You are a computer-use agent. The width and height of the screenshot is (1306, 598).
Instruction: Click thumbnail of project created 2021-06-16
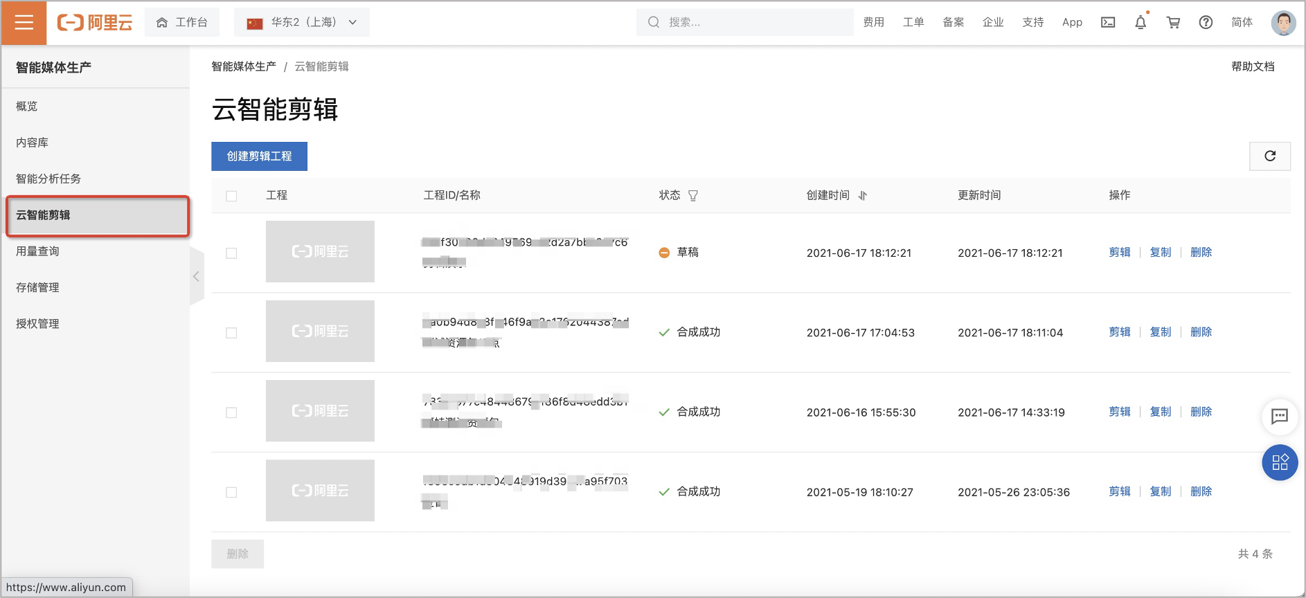pyautogui.click(x=320, y=410)
